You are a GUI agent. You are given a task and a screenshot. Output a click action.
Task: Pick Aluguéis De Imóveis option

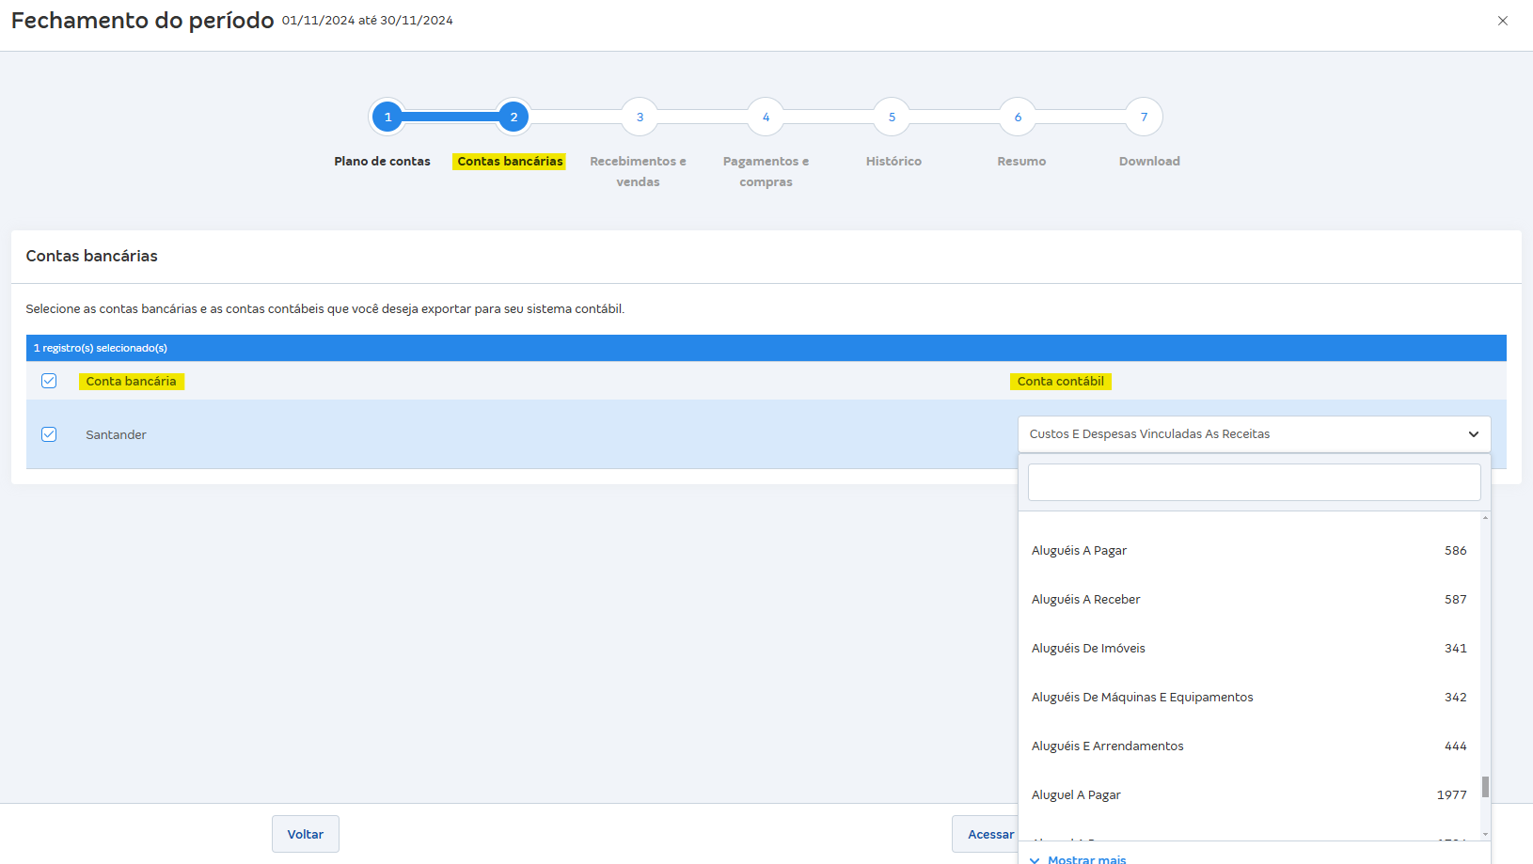click(x=1088, y=649)
